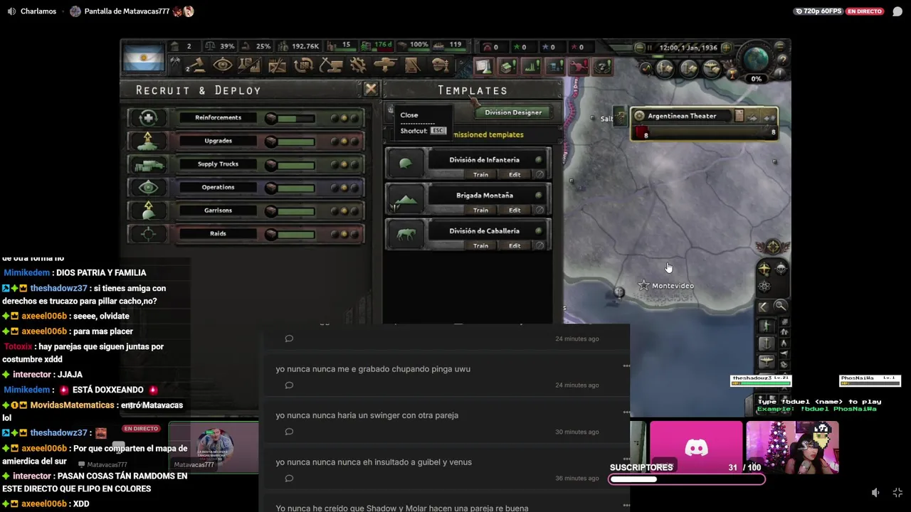
Task: Increase game speed with plus button
Action: click(x=726, y=48)
